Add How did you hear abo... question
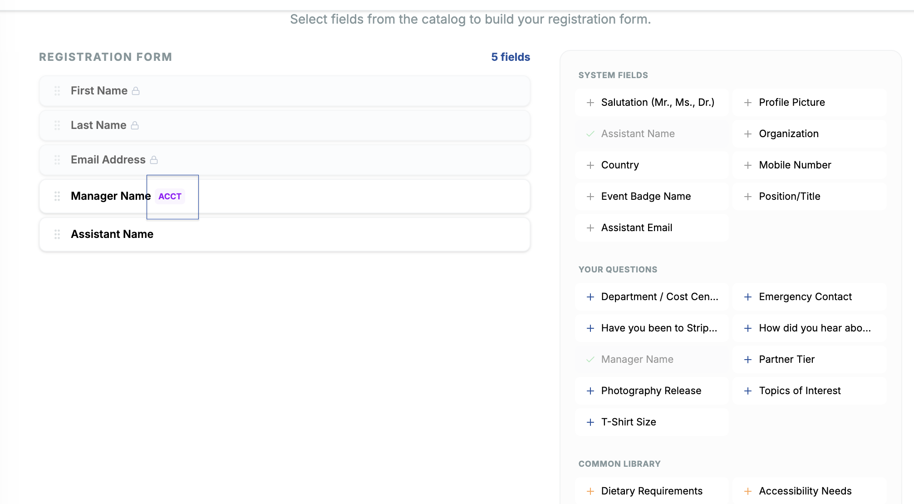 pos(810,328)
